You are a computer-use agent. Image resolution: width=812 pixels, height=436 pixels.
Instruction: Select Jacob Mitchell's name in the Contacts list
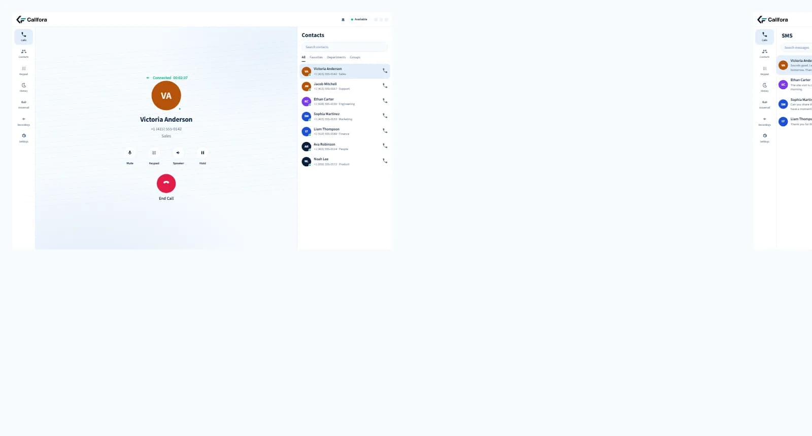tap(325, 84)
